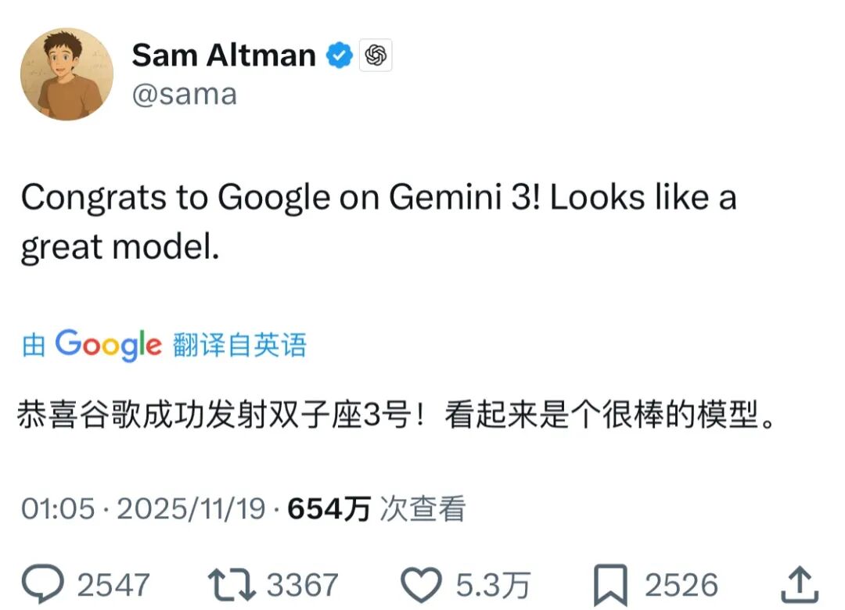Click the reply count 2547
Viewport: 845px width, 610px height.
click(113, 585)
